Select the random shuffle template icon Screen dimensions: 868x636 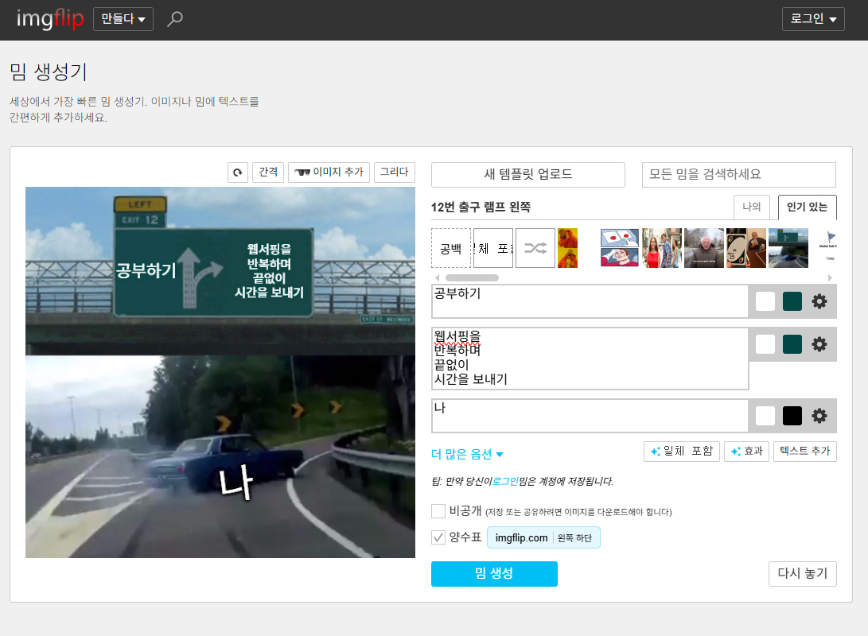pyautogui.click(x=535, y=248)
